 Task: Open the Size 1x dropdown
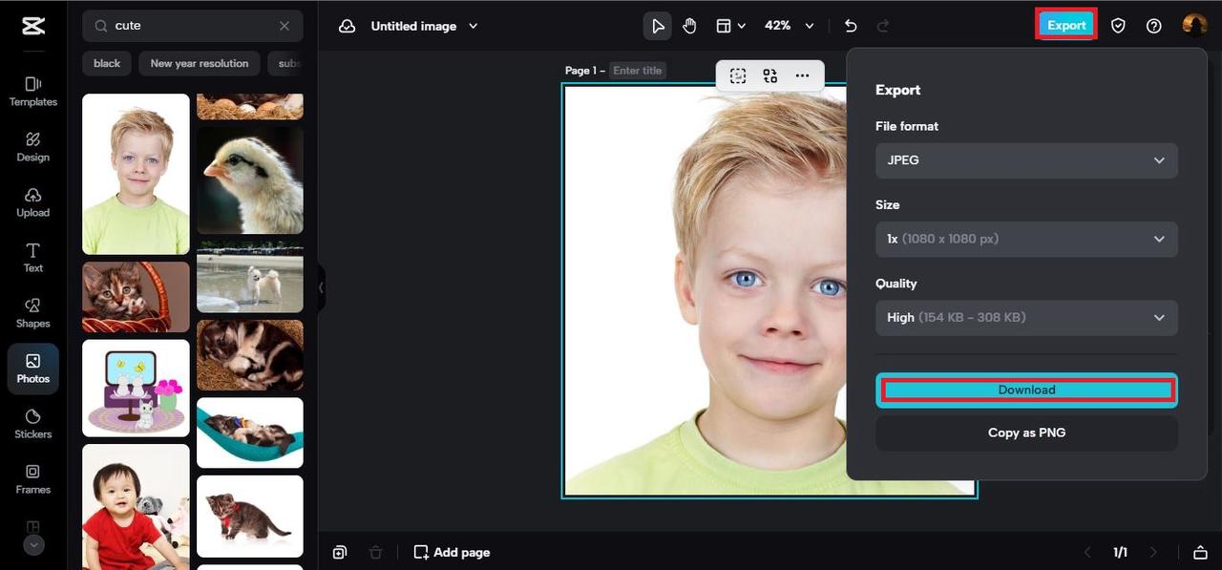coord(1026,239)
